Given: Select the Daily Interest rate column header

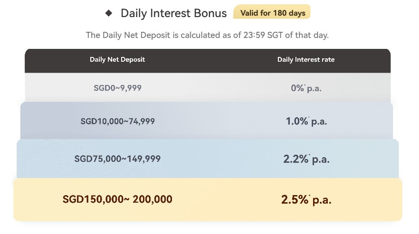Looking at the screenshot, I should point(306,60).
